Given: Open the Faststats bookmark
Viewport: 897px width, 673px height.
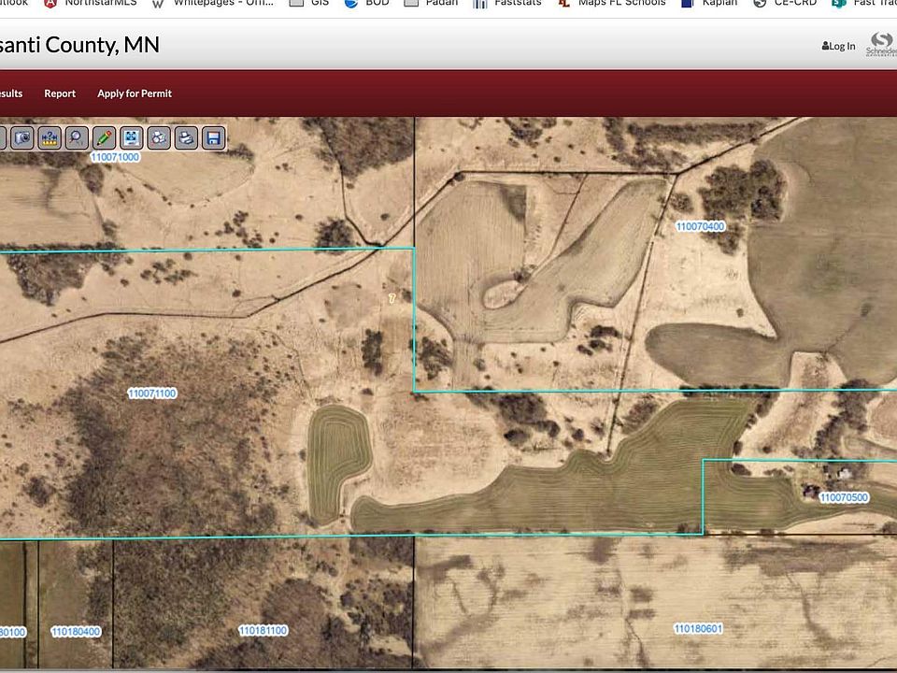Looking at the screenshot, I should pyautogui.click(x=507, y=3).
